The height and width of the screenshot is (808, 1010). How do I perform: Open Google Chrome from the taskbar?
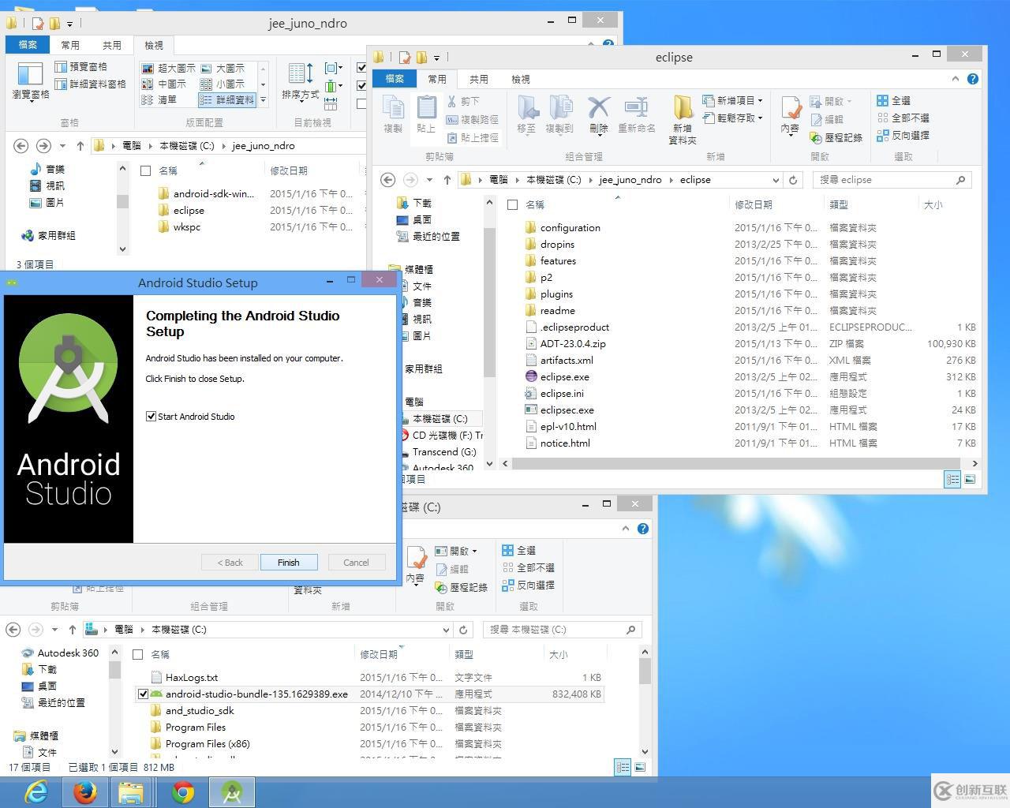coord(183,791)
